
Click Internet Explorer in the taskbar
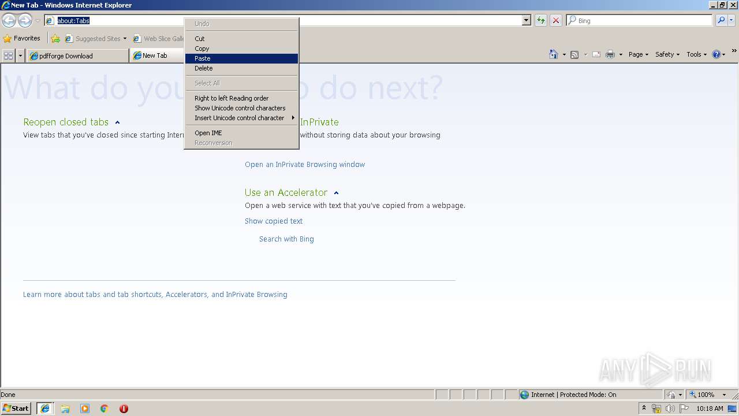click(x=44, y=408)
